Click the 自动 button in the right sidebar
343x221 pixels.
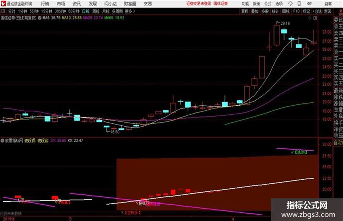tap(338, 143)
